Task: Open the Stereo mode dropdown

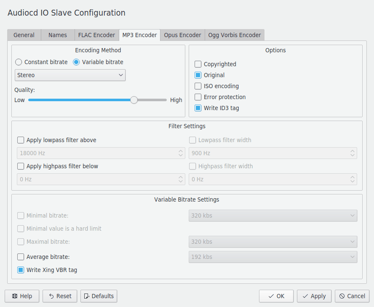Action: (x=70, y=75)
